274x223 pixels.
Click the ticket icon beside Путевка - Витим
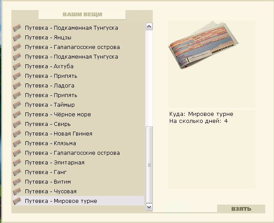coord(17,182)
